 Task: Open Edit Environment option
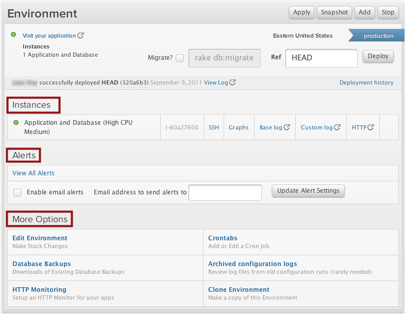(x=40, y=238)
